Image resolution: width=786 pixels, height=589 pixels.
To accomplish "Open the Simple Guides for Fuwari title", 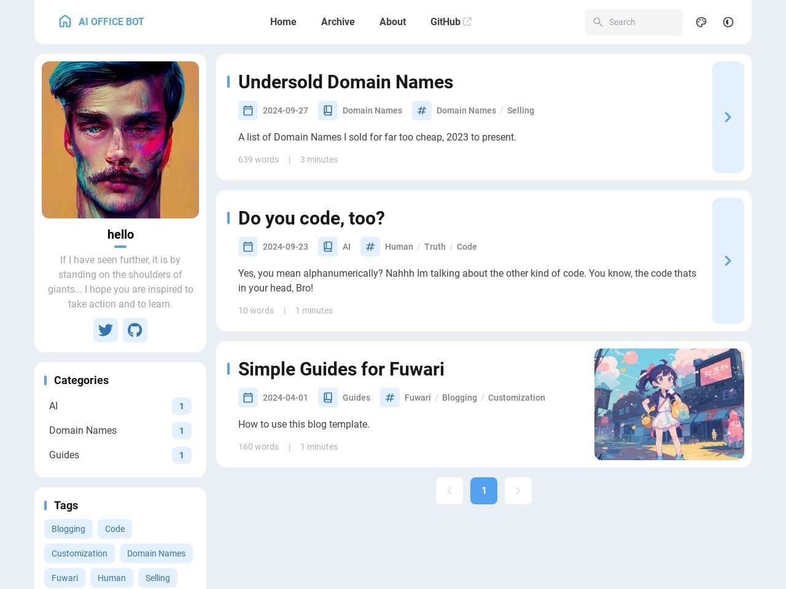I will pyautogui.click(x=341, y=369).
